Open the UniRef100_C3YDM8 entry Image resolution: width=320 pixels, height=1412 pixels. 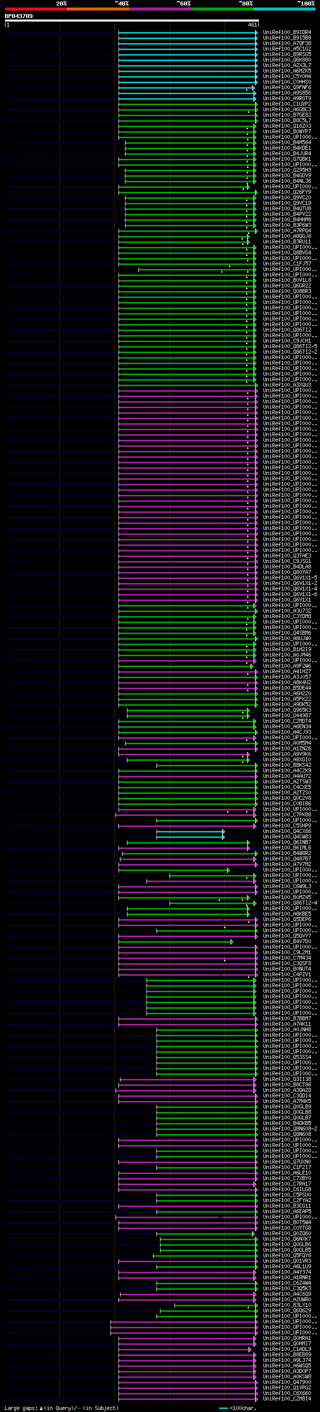(286, 616)
